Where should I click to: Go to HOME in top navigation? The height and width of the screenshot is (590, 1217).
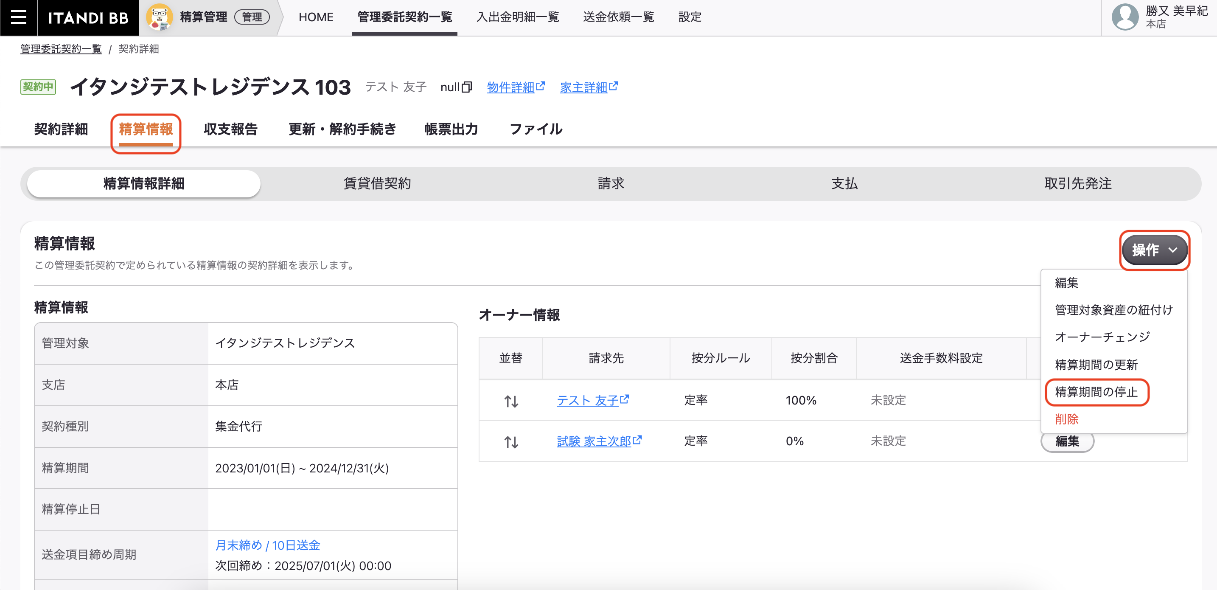point(316,17)
